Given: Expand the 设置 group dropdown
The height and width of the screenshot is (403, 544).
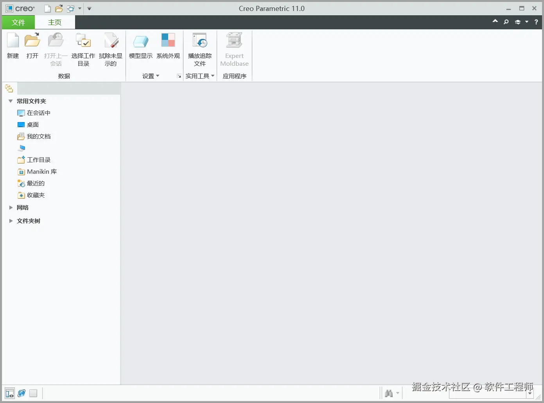Looking at the screenshot, I should point(151,76).
